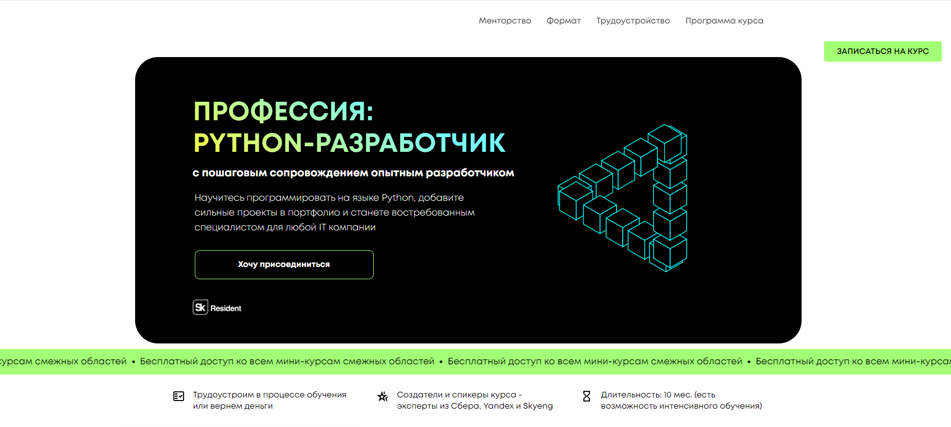
Task: Open Трудоустройство in the top menu
Action: point(633,21)
